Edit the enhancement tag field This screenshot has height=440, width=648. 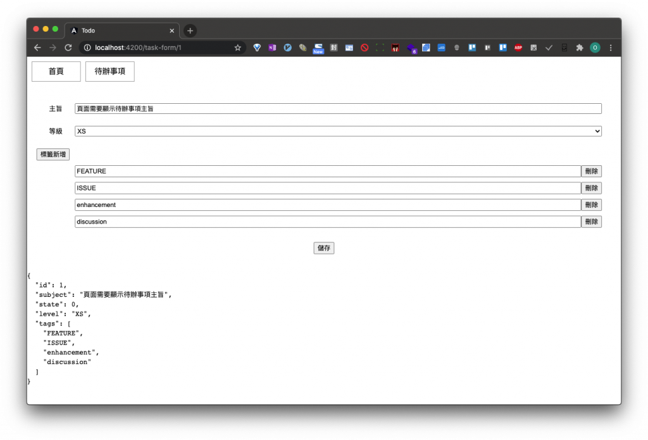[328, 204]
